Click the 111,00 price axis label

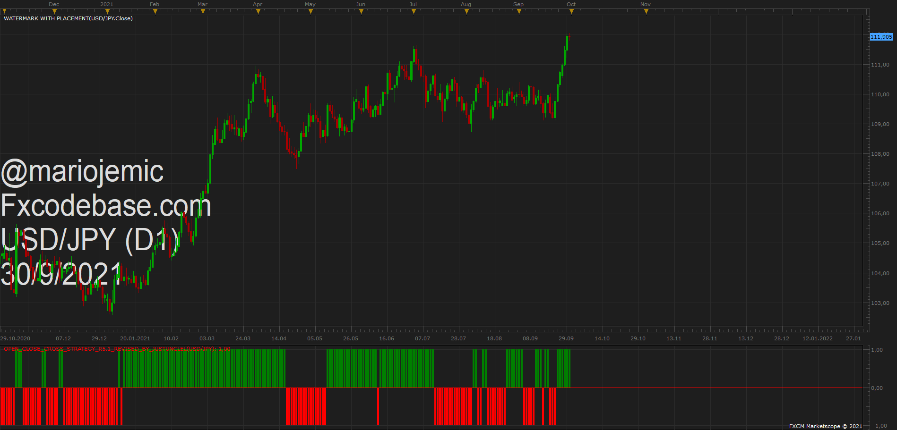880,65
